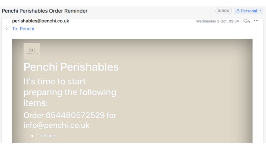Open the info@penchi.co.uk address in body
Viewport: 266px width, 149px height.
pos(56,125)
